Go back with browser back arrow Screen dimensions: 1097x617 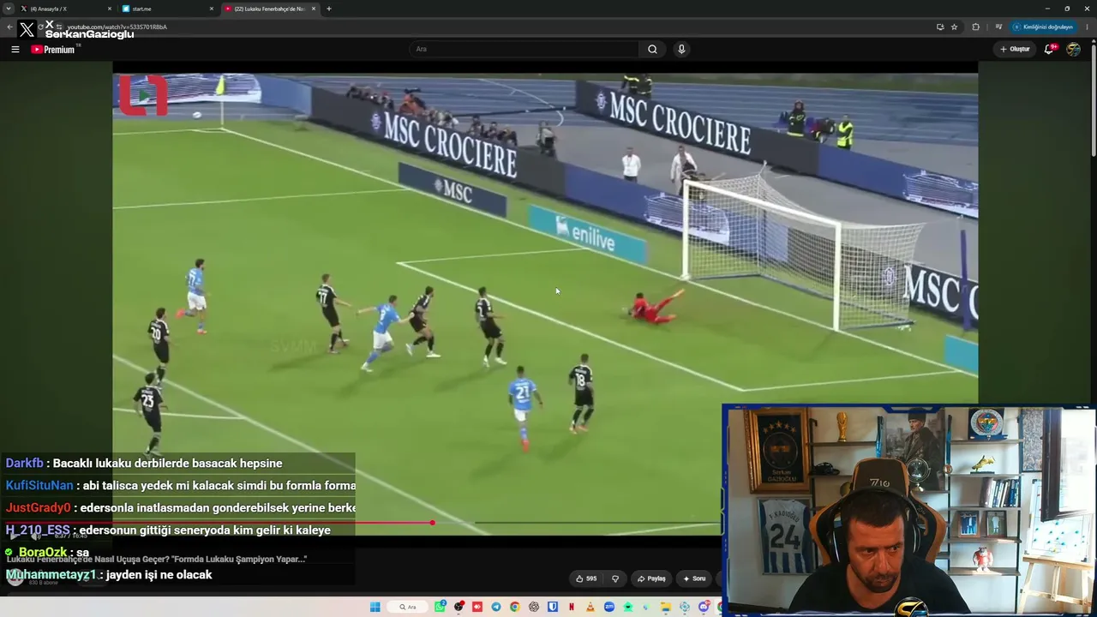pos(9,27)
